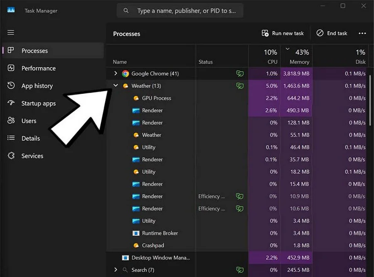Expand the Search (7) group

tap(116, 270)
